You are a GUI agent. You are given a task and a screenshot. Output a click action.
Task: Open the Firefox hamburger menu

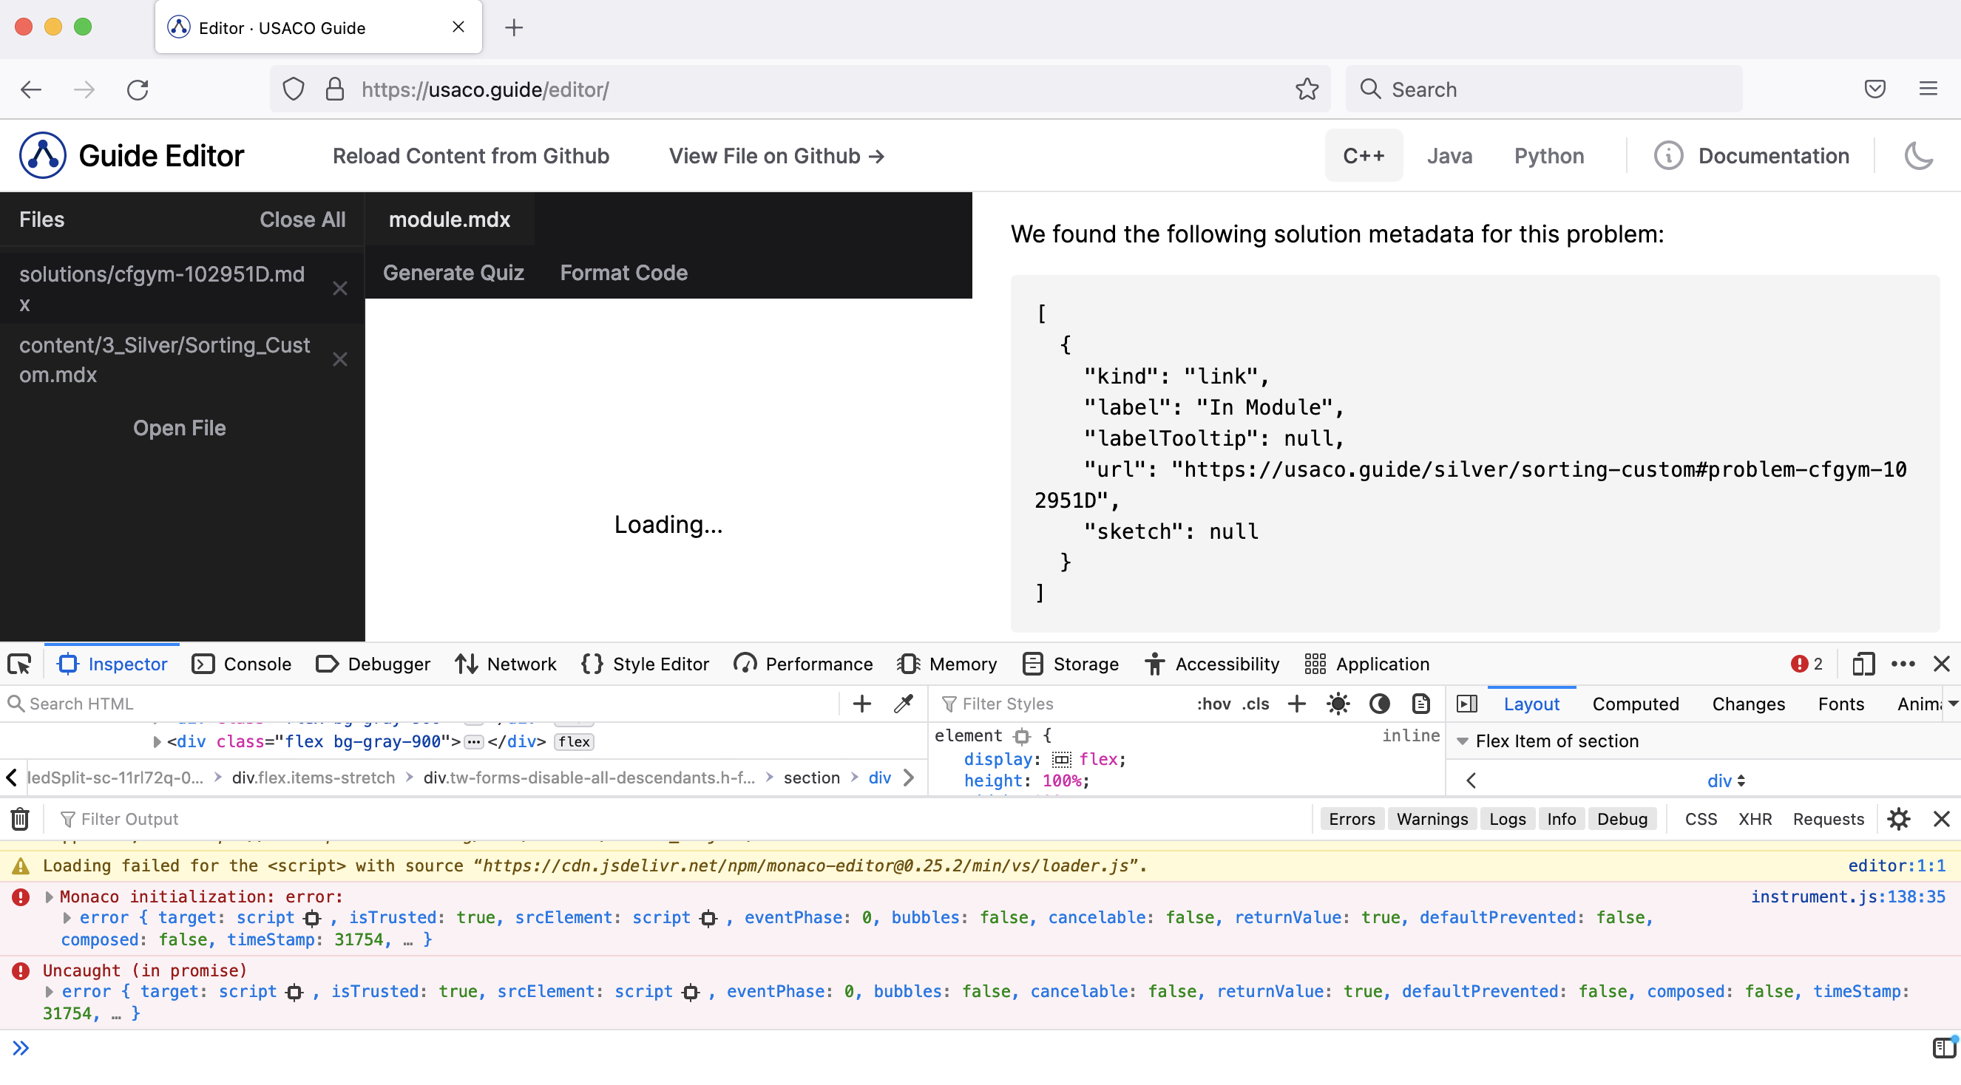click(x=1928, y=89)
